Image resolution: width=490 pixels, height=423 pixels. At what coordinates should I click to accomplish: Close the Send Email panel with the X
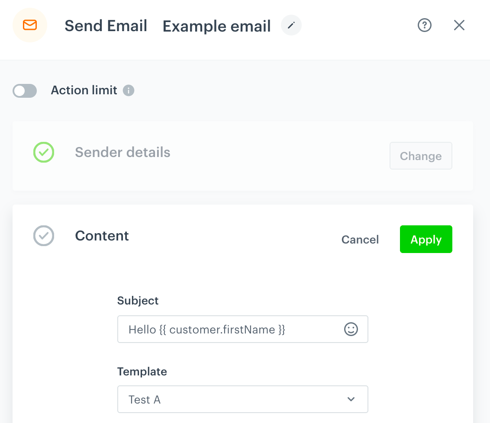point(459,25)
